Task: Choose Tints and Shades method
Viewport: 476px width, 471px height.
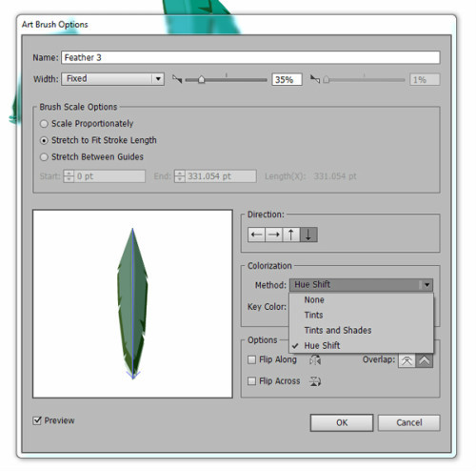Action: click(x=338, y=330)
